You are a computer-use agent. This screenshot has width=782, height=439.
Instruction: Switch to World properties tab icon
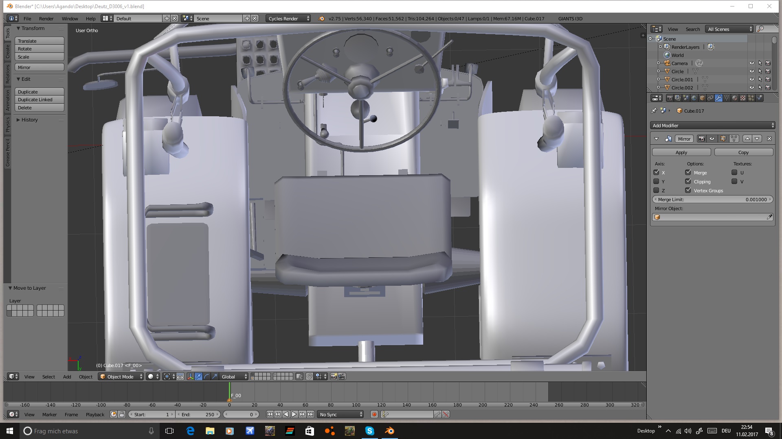694,98
